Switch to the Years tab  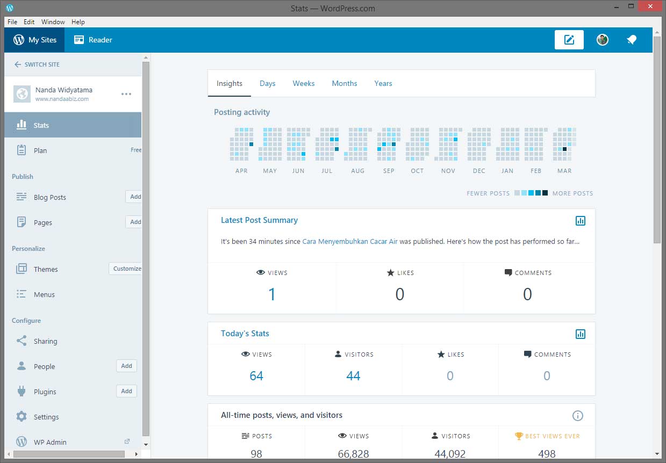[383, 83]
